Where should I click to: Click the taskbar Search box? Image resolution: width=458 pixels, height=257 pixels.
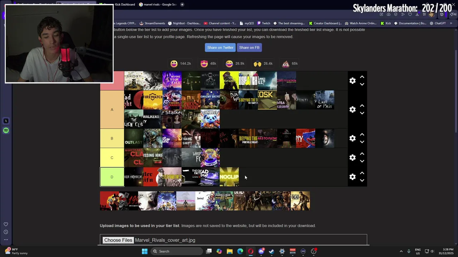[176, 251]
